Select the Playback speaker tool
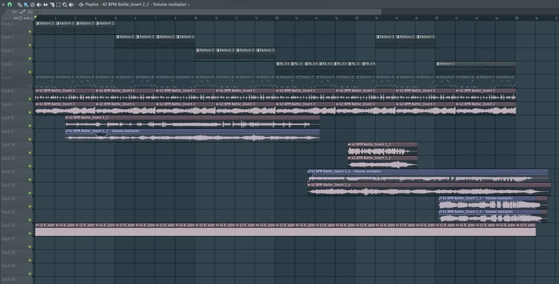Screen dimensions: 559x284 71,5
